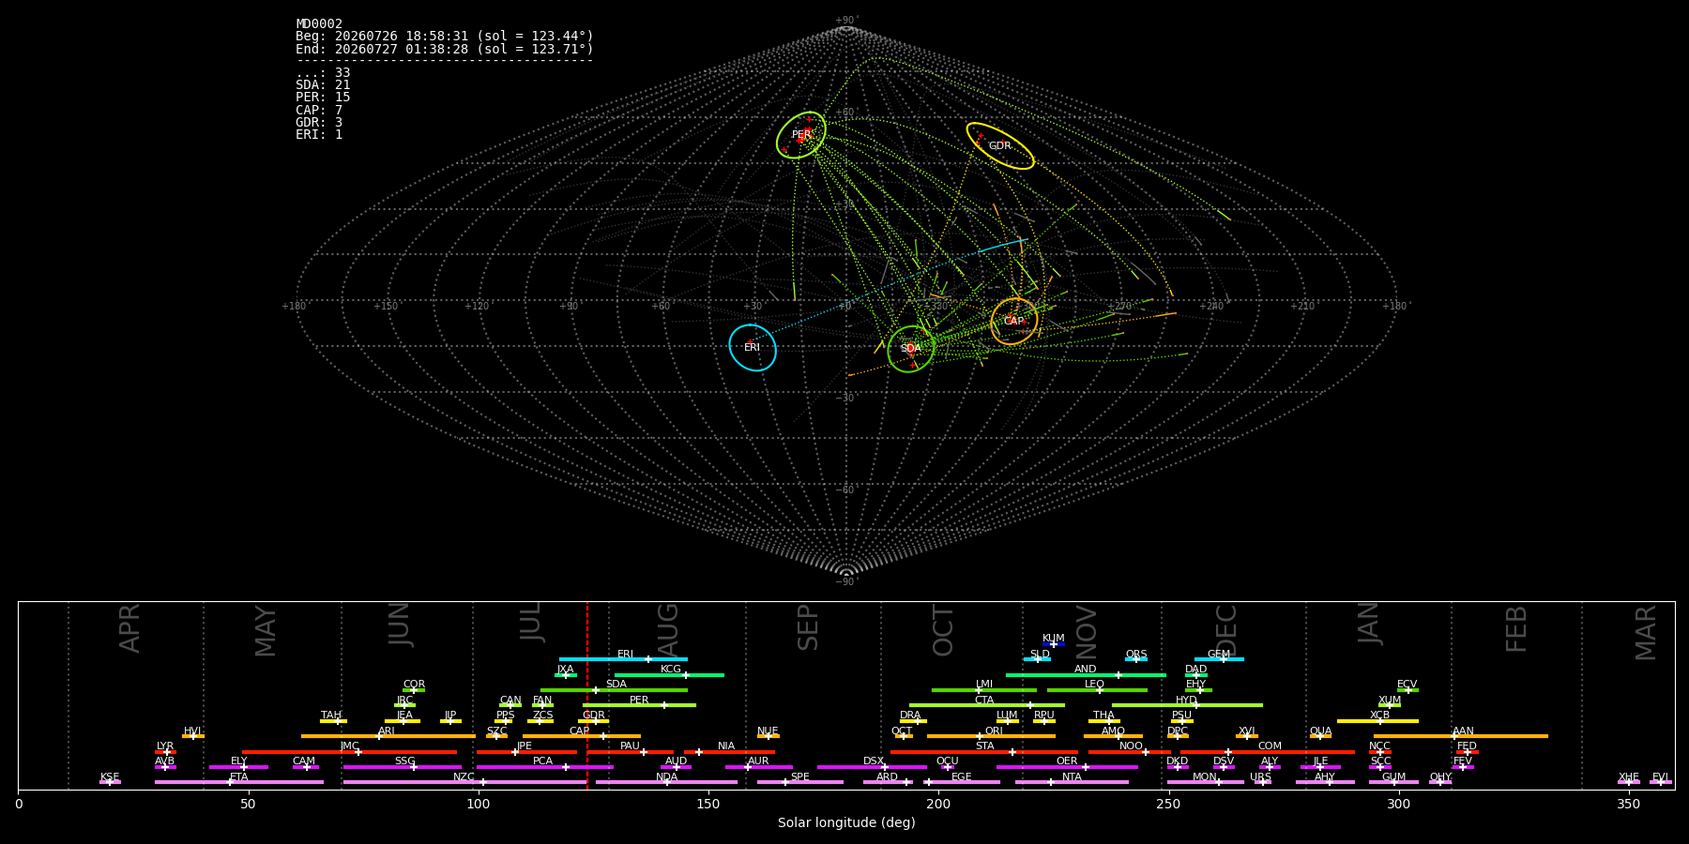Click the PER shower bar in timeline
1689x844 pixels.
pyautogui.click(x=639, y=704)
